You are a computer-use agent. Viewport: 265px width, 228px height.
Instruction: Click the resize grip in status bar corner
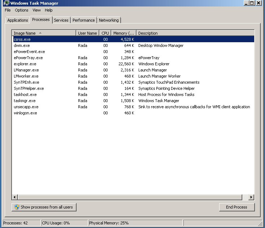point(260,224)
